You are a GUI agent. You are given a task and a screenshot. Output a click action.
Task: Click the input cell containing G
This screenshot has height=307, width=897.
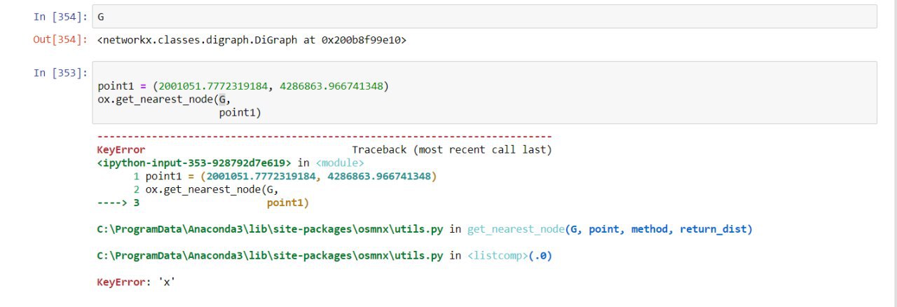(484, 16)
